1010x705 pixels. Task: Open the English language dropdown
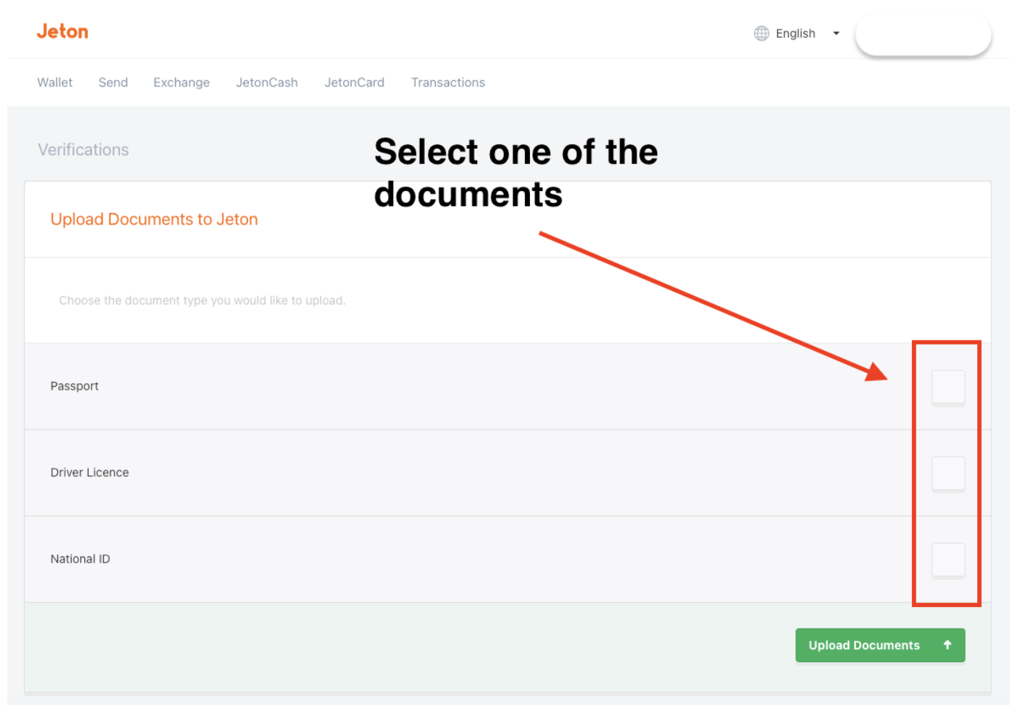(795, 34)
